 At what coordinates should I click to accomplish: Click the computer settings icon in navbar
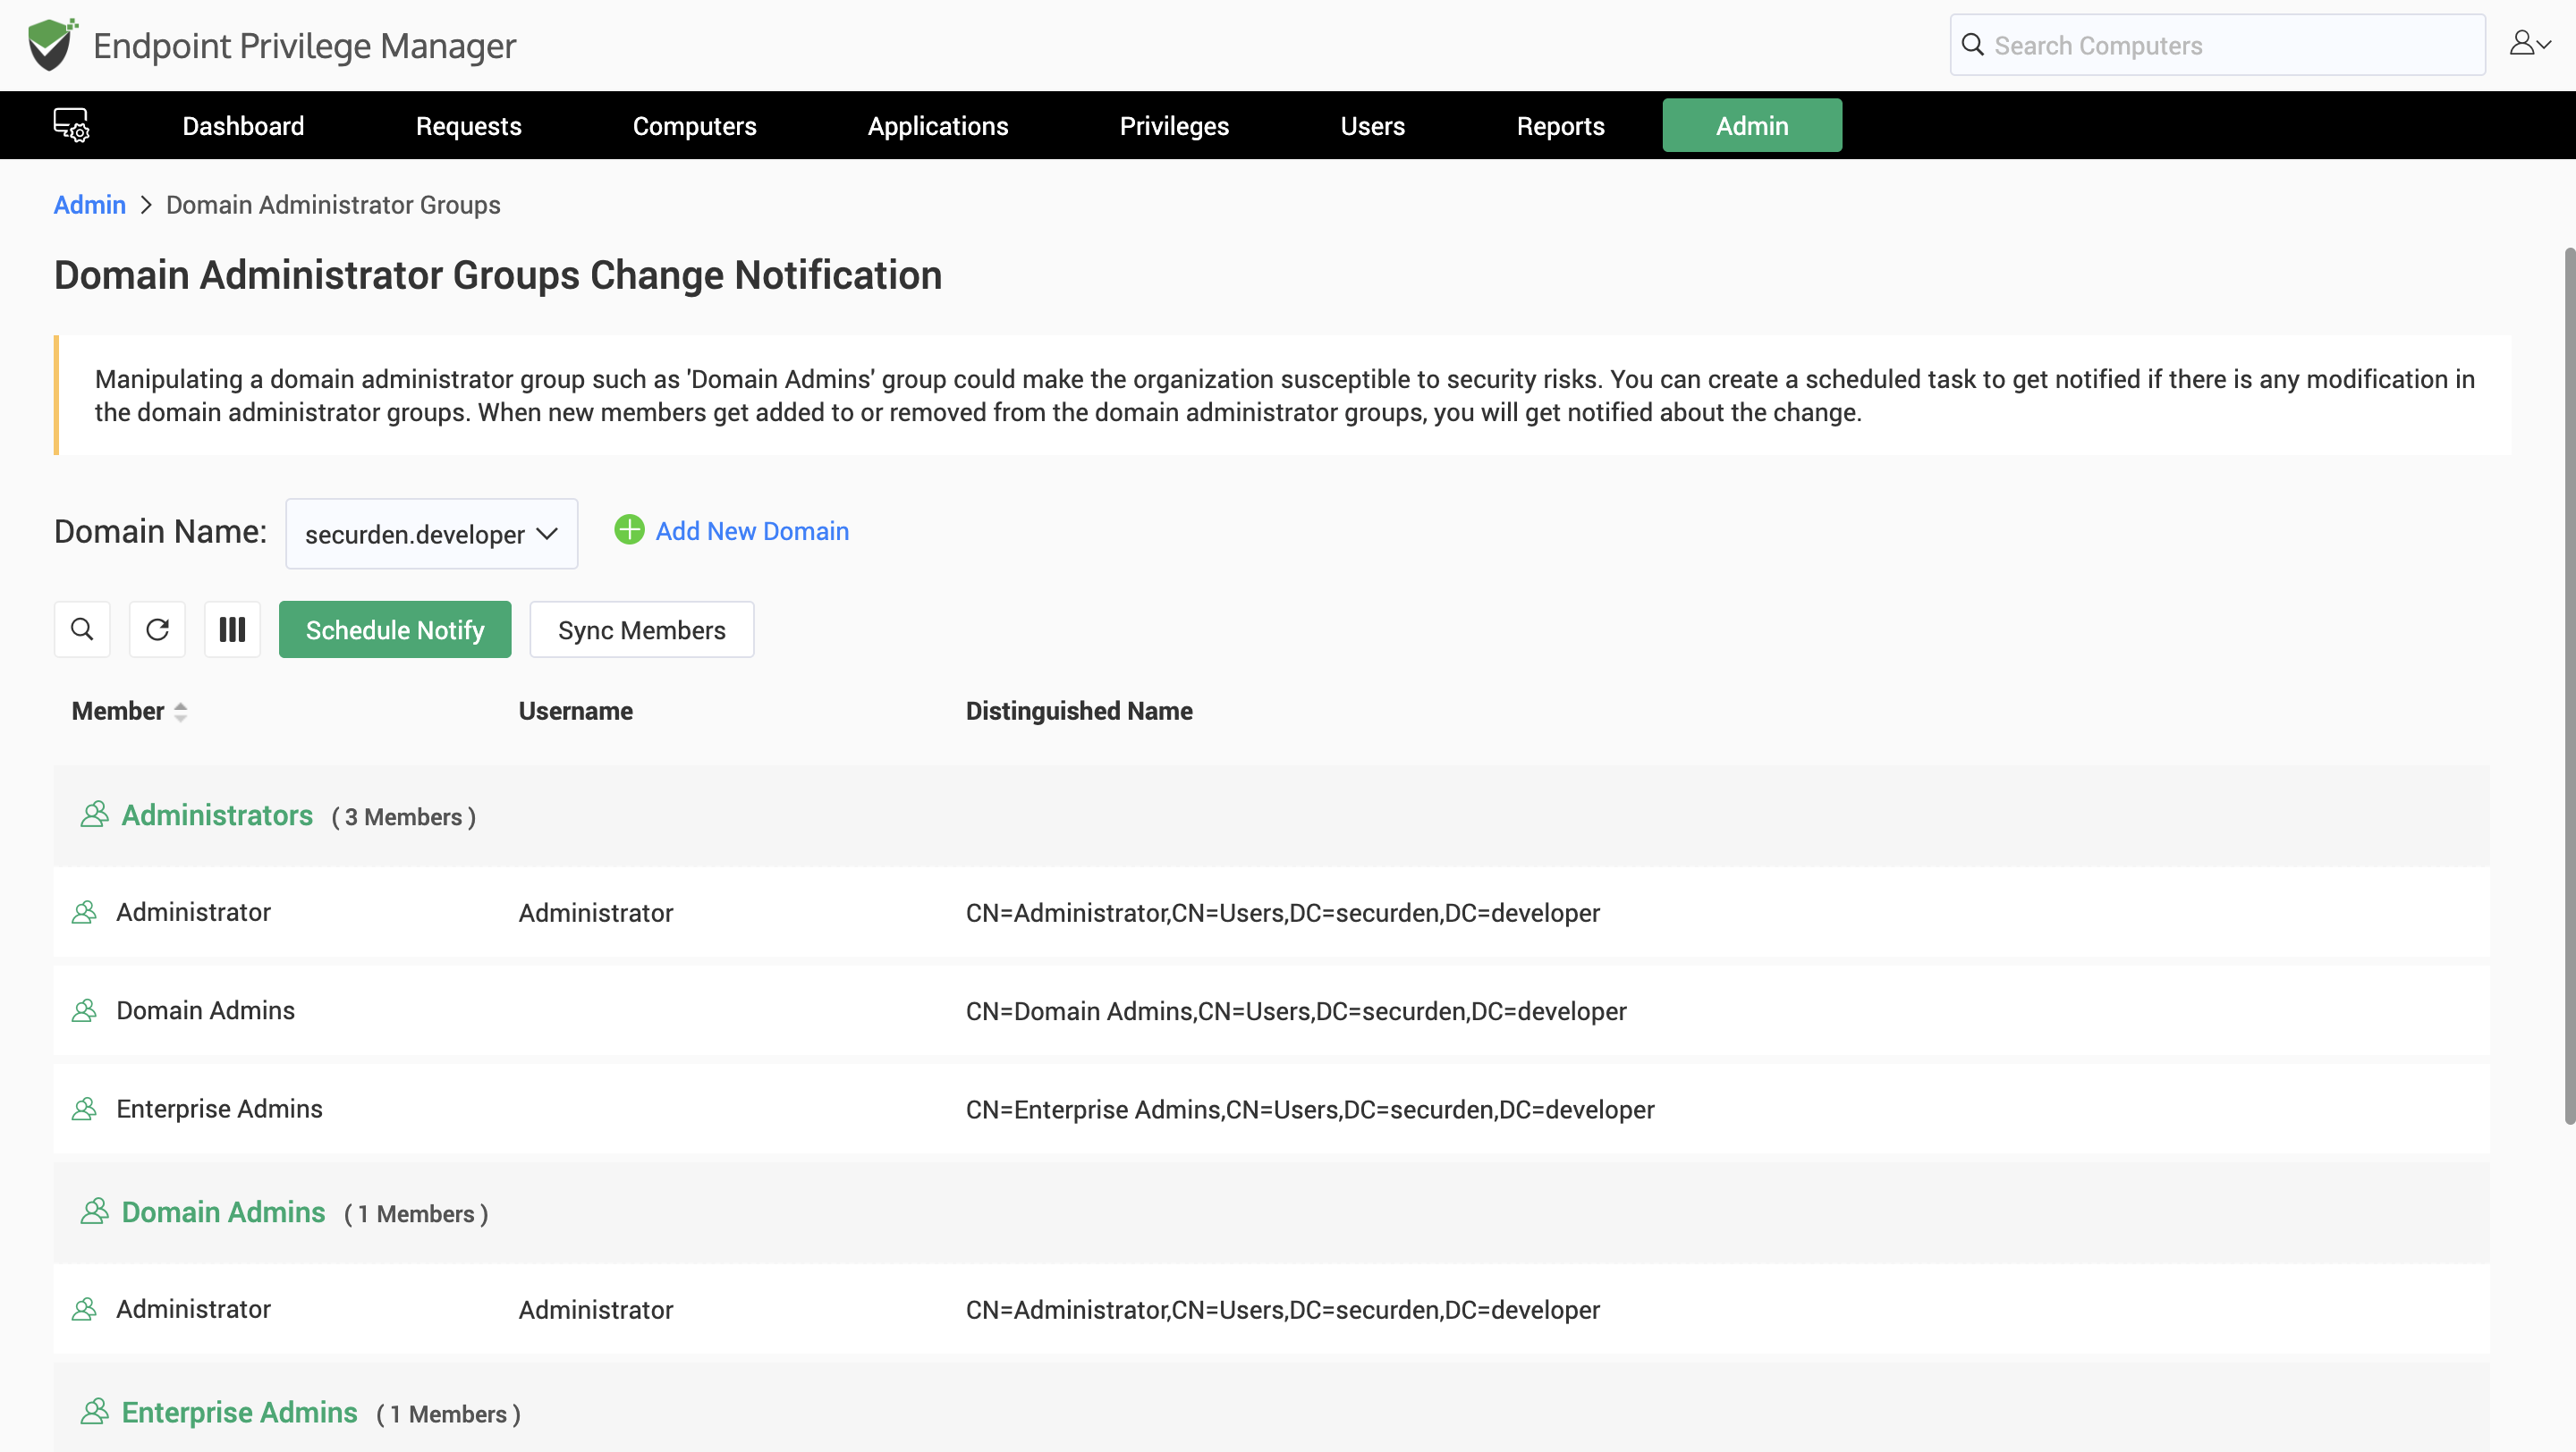point(71,125)
